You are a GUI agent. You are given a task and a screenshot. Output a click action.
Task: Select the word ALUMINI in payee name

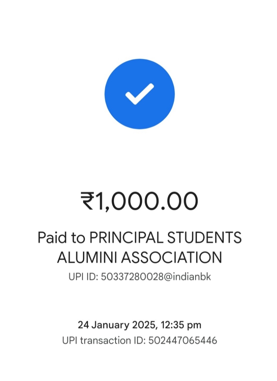[87, 257]
